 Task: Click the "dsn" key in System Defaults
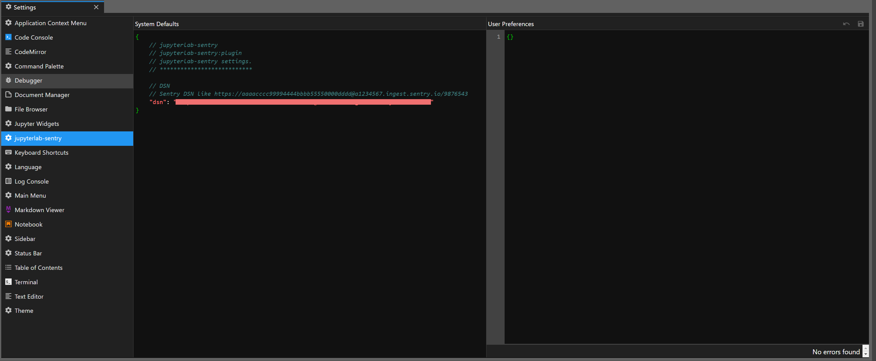(x=157, y=102)
